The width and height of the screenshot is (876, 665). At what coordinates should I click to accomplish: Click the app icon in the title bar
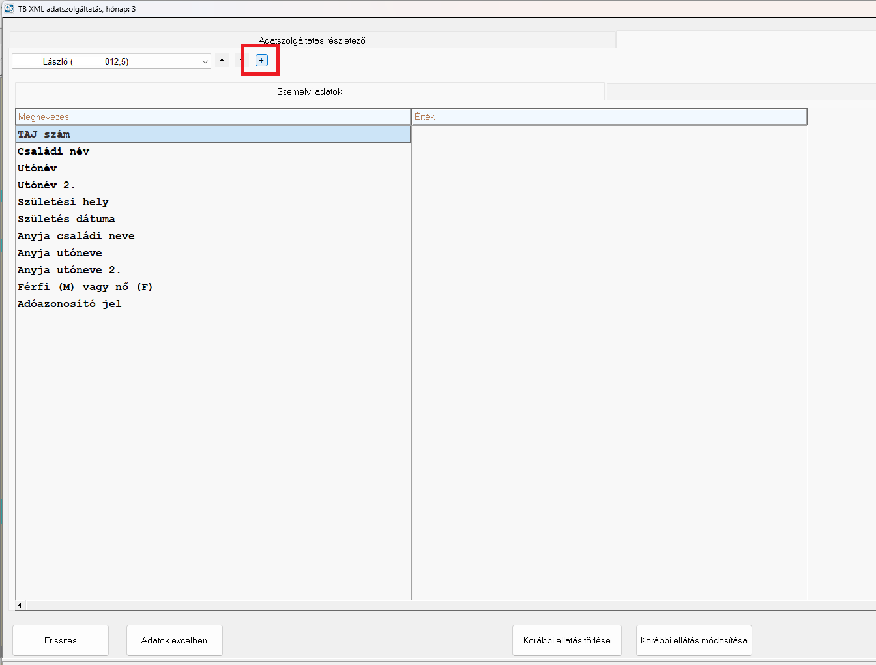(x=9, y=9)
